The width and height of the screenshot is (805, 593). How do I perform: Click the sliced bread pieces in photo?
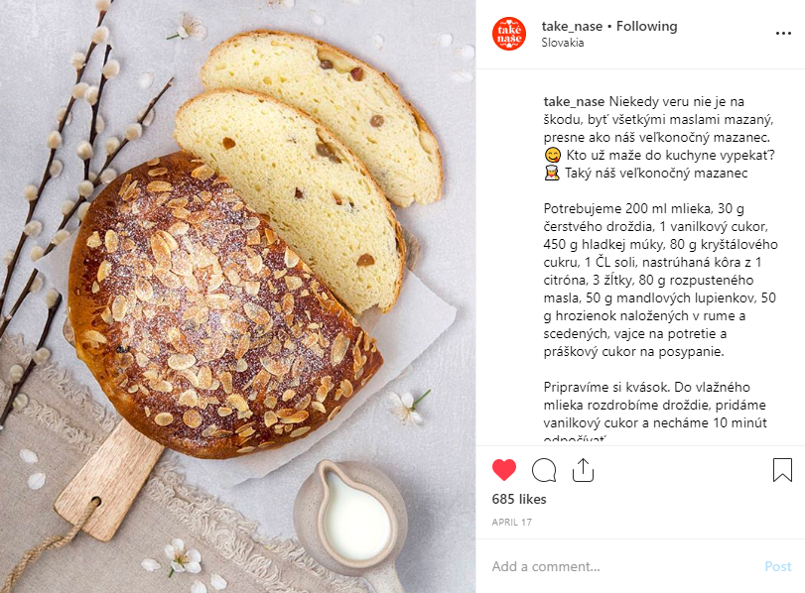[308, 170]
